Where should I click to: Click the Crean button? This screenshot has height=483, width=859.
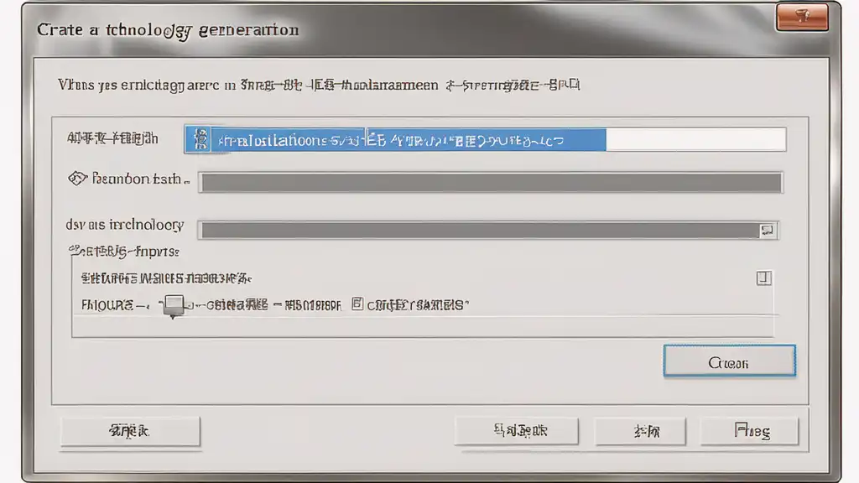click(729, 361)
